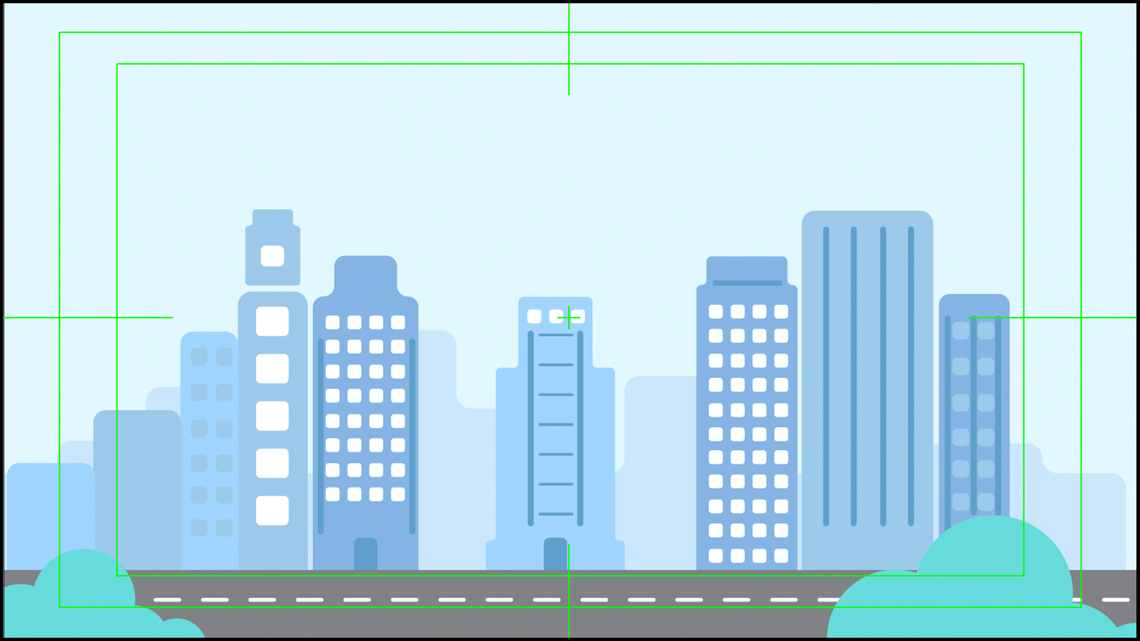Click the top-left corner of the inner green frame
This screenshot has height=641, width=1140.
coord(117,64)
